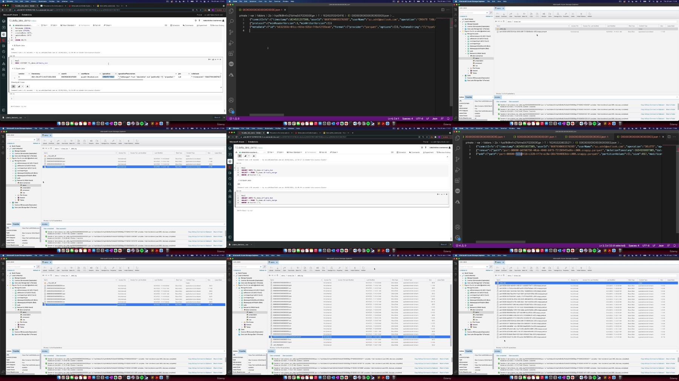Open sidebar Search in the DESC HISTORY Databricks notebook

coord(4,58)
